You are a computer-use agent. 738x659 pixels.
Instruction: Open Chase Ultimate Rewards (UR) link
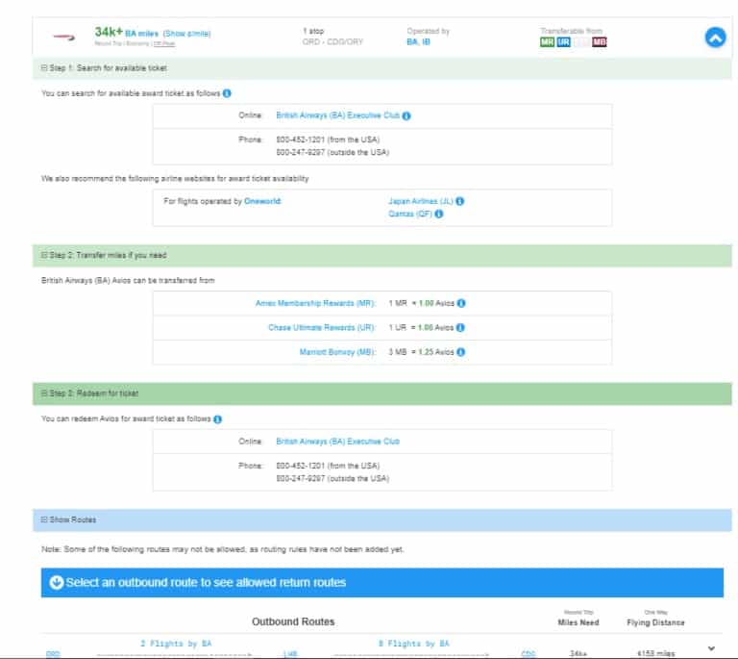click(x=322, y=328)
